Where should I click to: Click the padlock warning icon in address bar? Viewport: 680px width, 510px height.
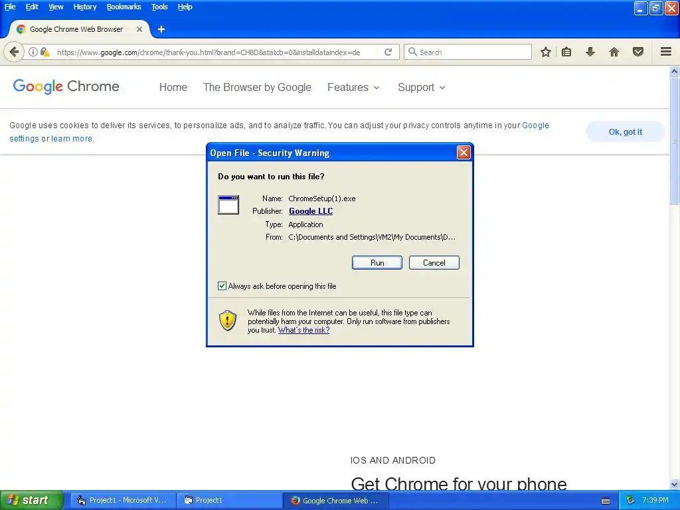point(44,52)
